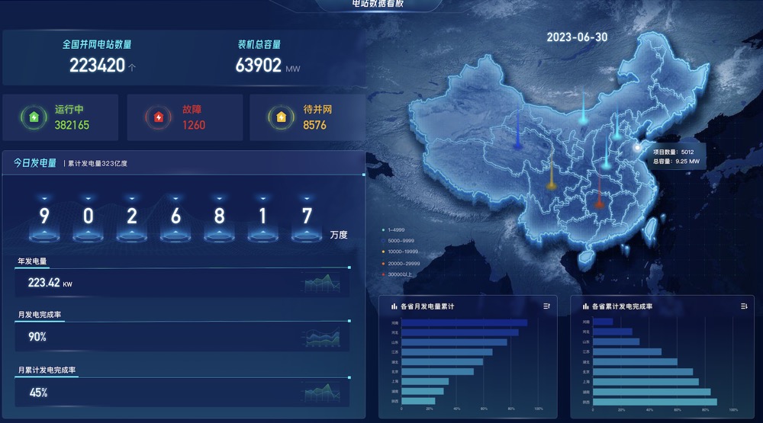The height and width of the screenshot is (423, 763).
Task: Click the sort icon in 各省累计发电完成率 panel
Action: coord(744,306)
